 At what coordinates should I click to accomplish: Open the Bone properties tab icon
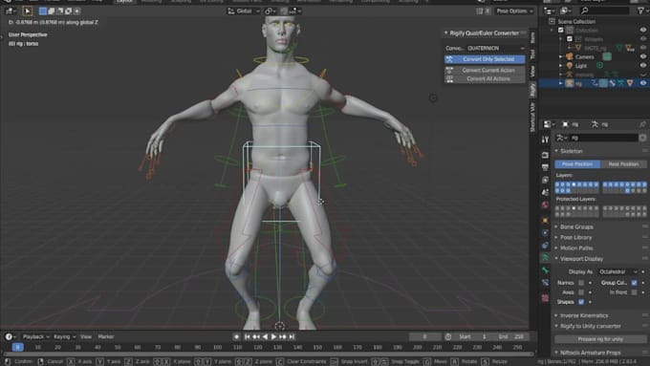point(545,270)
